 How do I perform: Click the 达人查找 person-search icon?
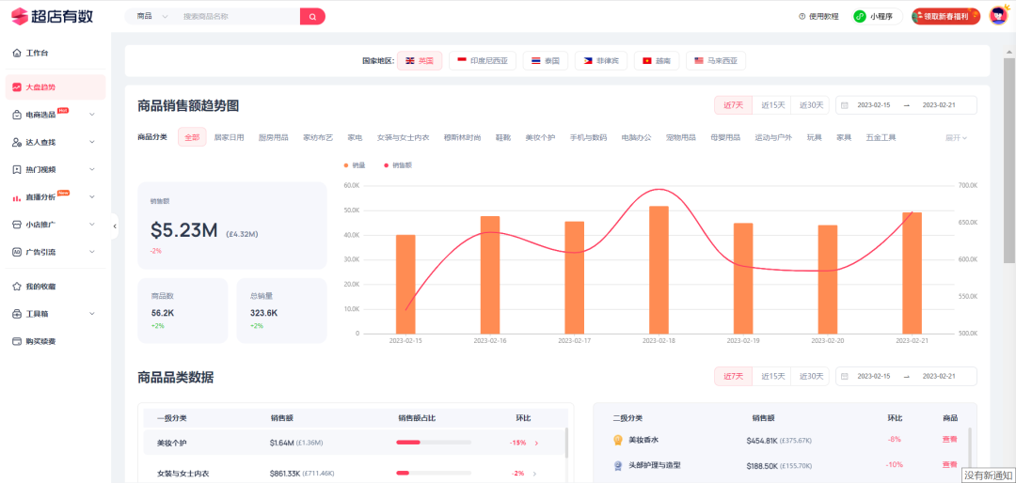click(x=17, y=143)
